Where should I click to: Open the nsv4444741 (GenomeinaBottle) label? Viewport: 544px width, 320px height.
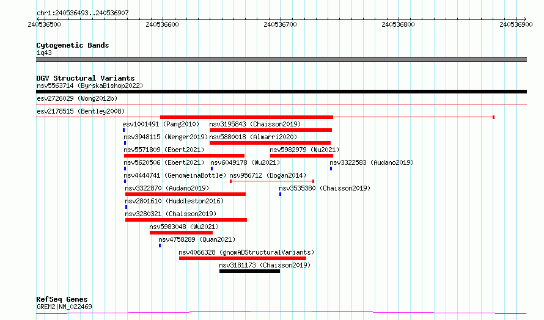tap(175, 175)
